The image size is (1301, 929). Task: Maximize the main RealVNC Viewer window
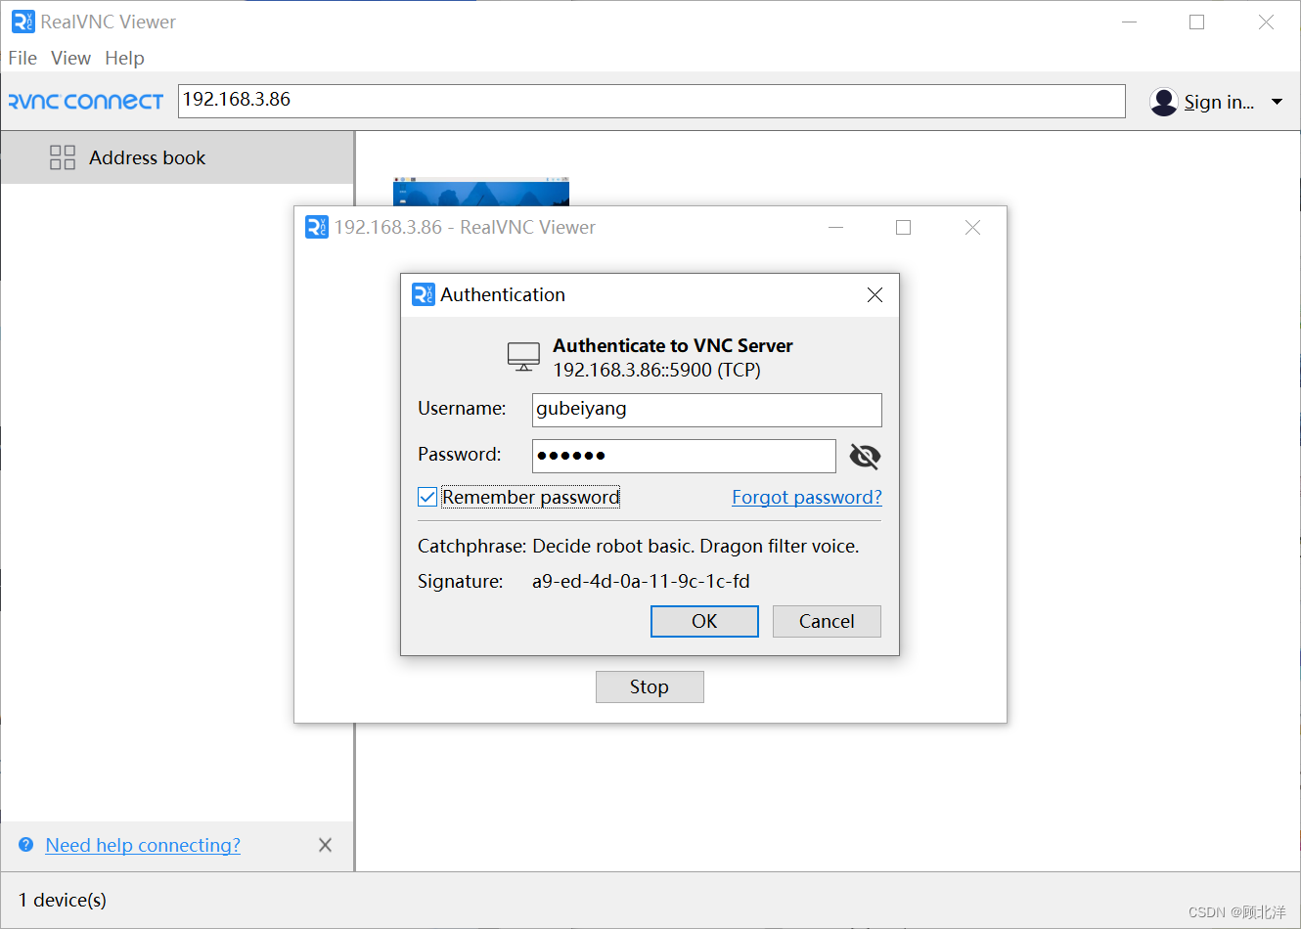[1196, 22]
